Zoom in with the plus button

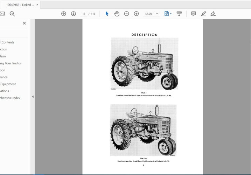click(136, 14)
